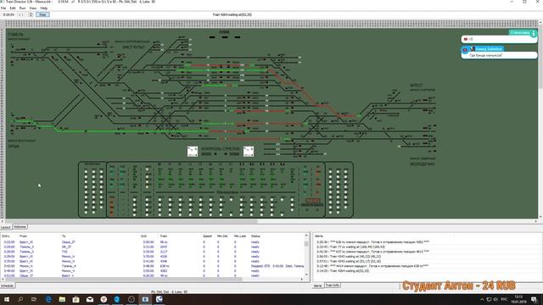
Task: Open Task View on taskbar
Action: point(34,299)
